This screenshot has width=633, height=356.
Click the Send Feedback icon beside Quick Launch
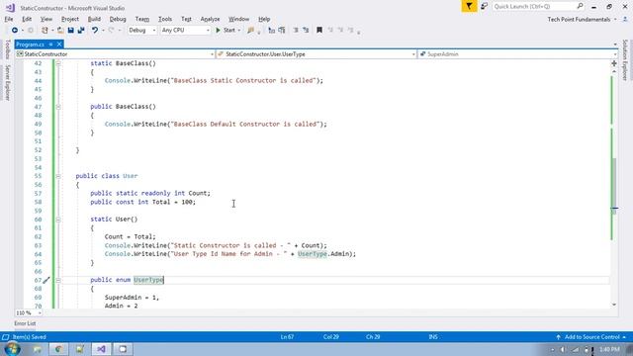(484, 7)
